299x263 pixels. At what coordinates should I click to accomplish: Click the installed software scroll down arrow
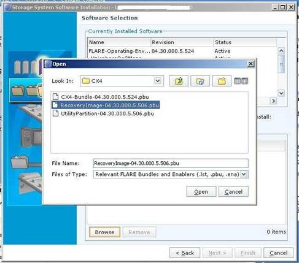[x=281, y=93]
